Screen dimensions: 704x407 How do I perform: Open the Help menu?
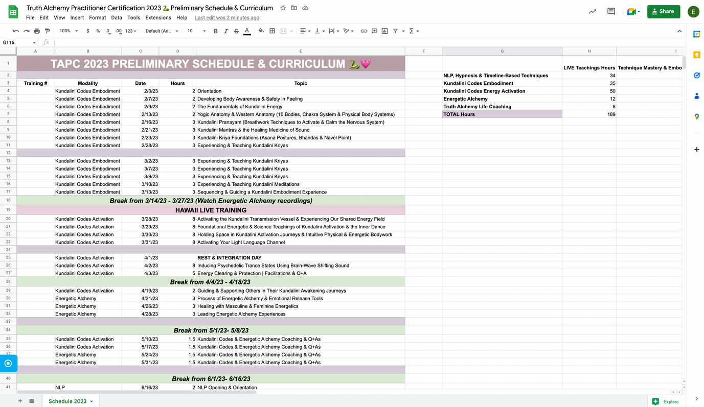point(181,17)
